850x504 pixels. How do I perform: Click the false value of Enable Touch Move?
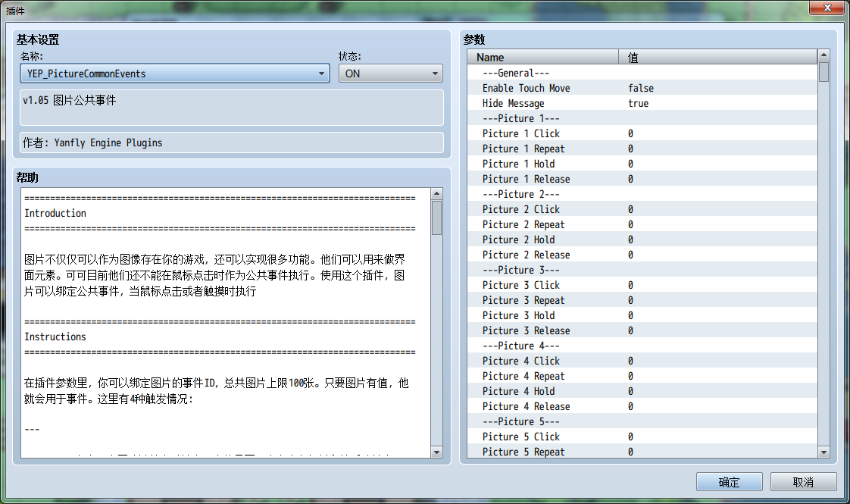(x=641, y=88)
